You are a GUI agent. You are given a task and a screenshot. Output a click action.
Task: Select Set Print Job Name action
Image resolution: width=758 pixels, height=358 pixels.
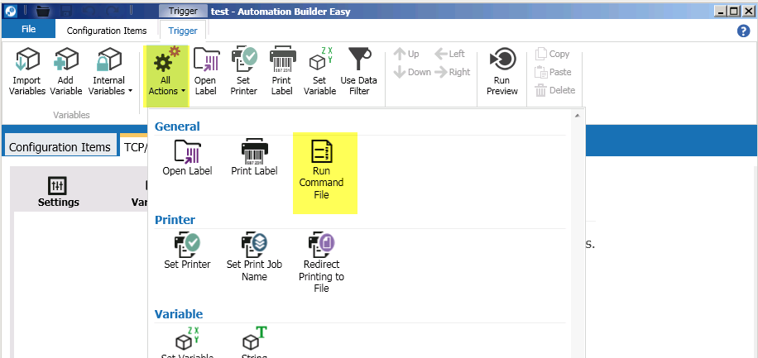pos(255,256)
